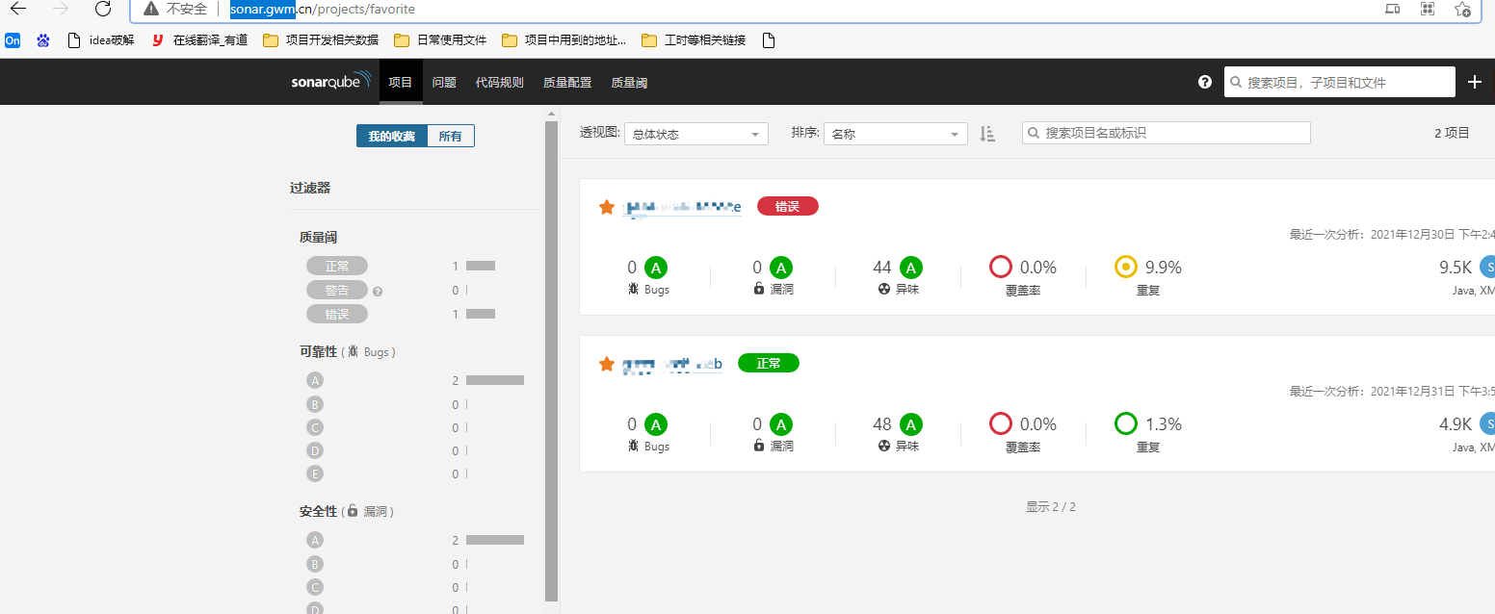
Task: Switch the filter to 我的收藏
Action: pyautogui.click(x=390, y=136)
